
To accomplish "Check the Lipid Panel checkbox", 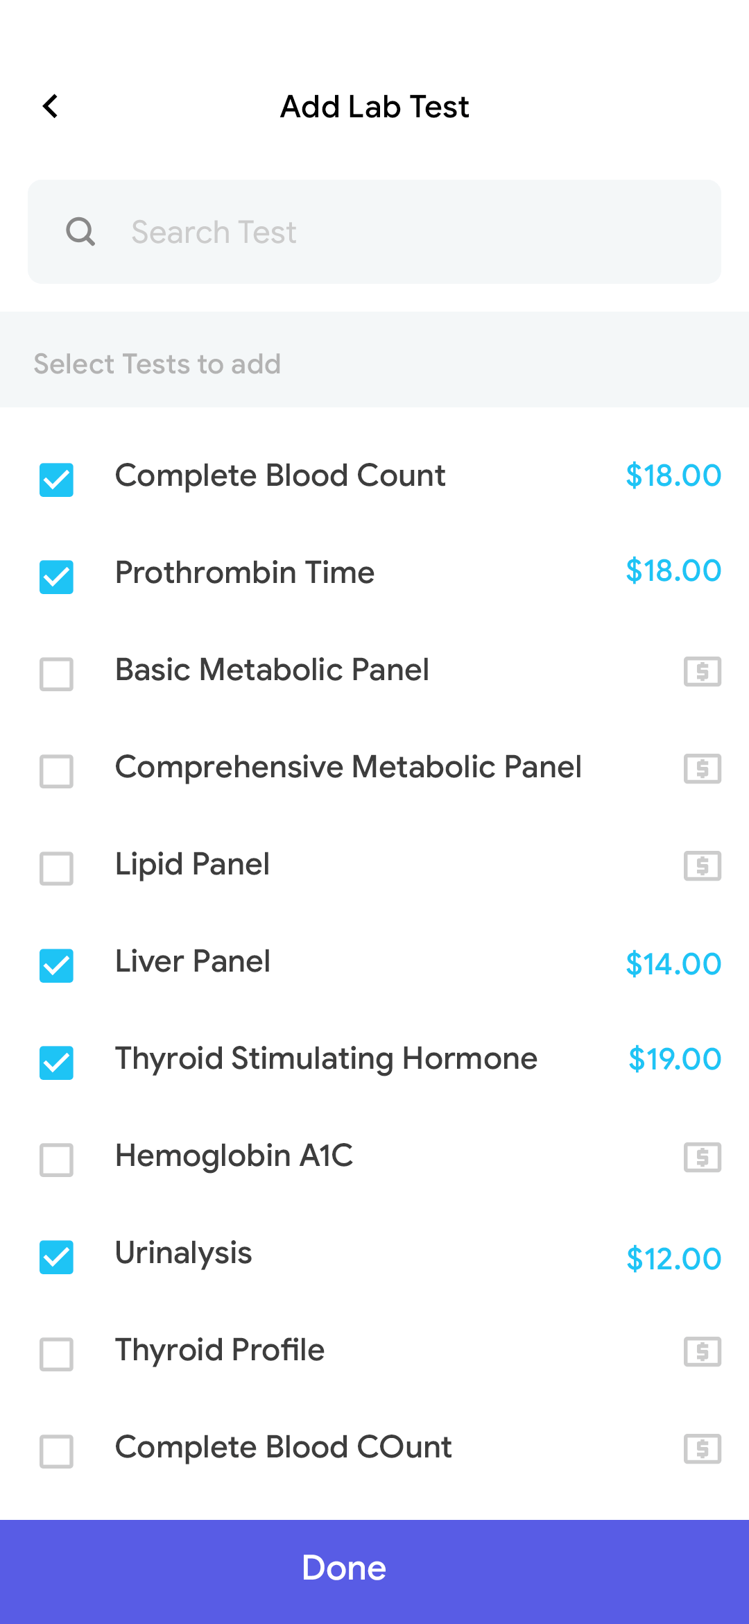I will (56, 868).
